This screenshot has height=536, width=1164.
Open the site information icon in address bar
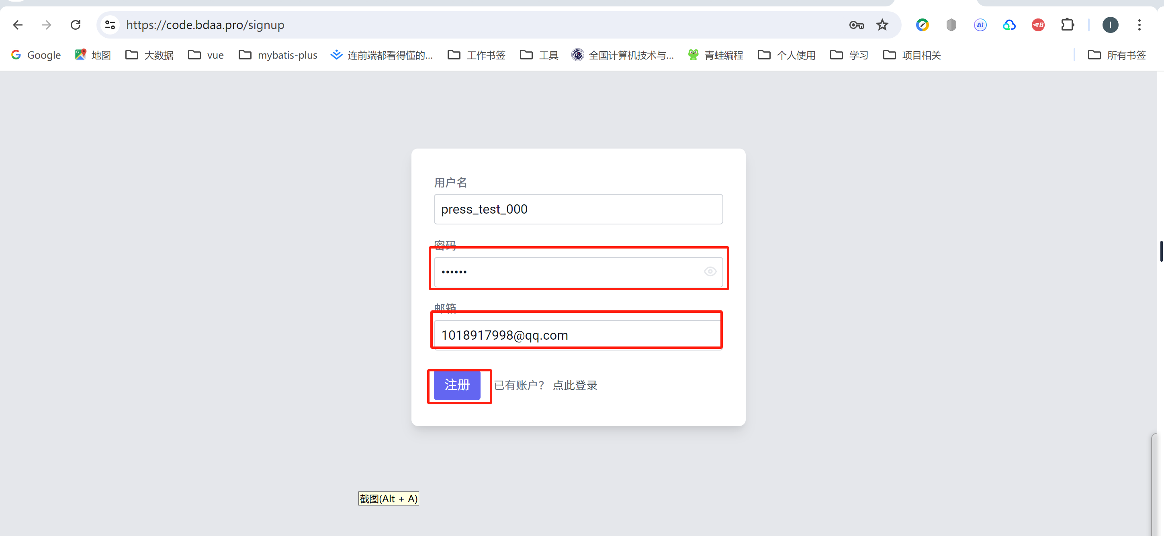click(x=110, y=25)
